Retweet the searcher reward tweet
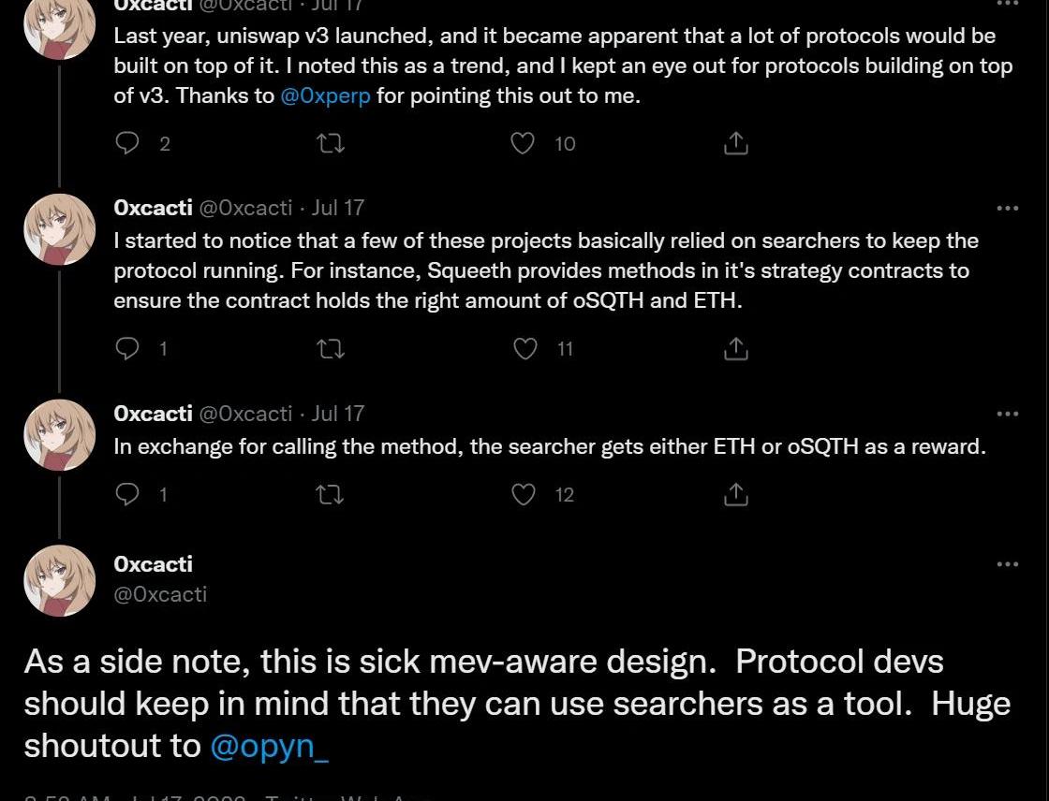 point(331,494)
